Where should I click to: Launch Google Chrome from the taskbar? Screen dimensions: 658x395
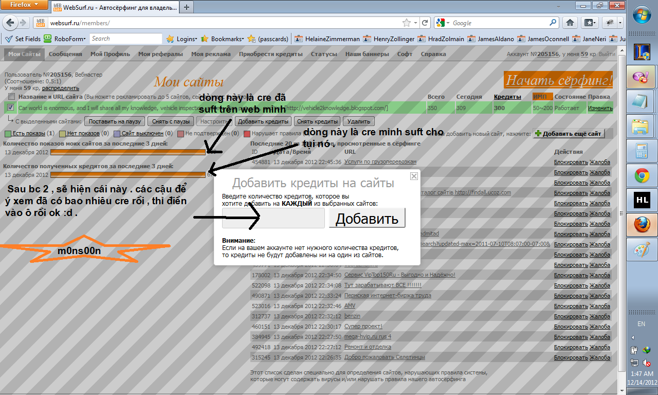coord(641,176)
